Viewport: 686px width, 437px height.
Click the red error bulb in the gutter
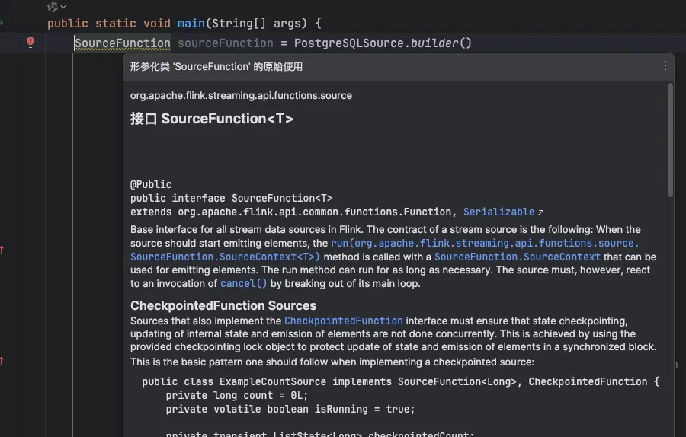pos(30,43)
